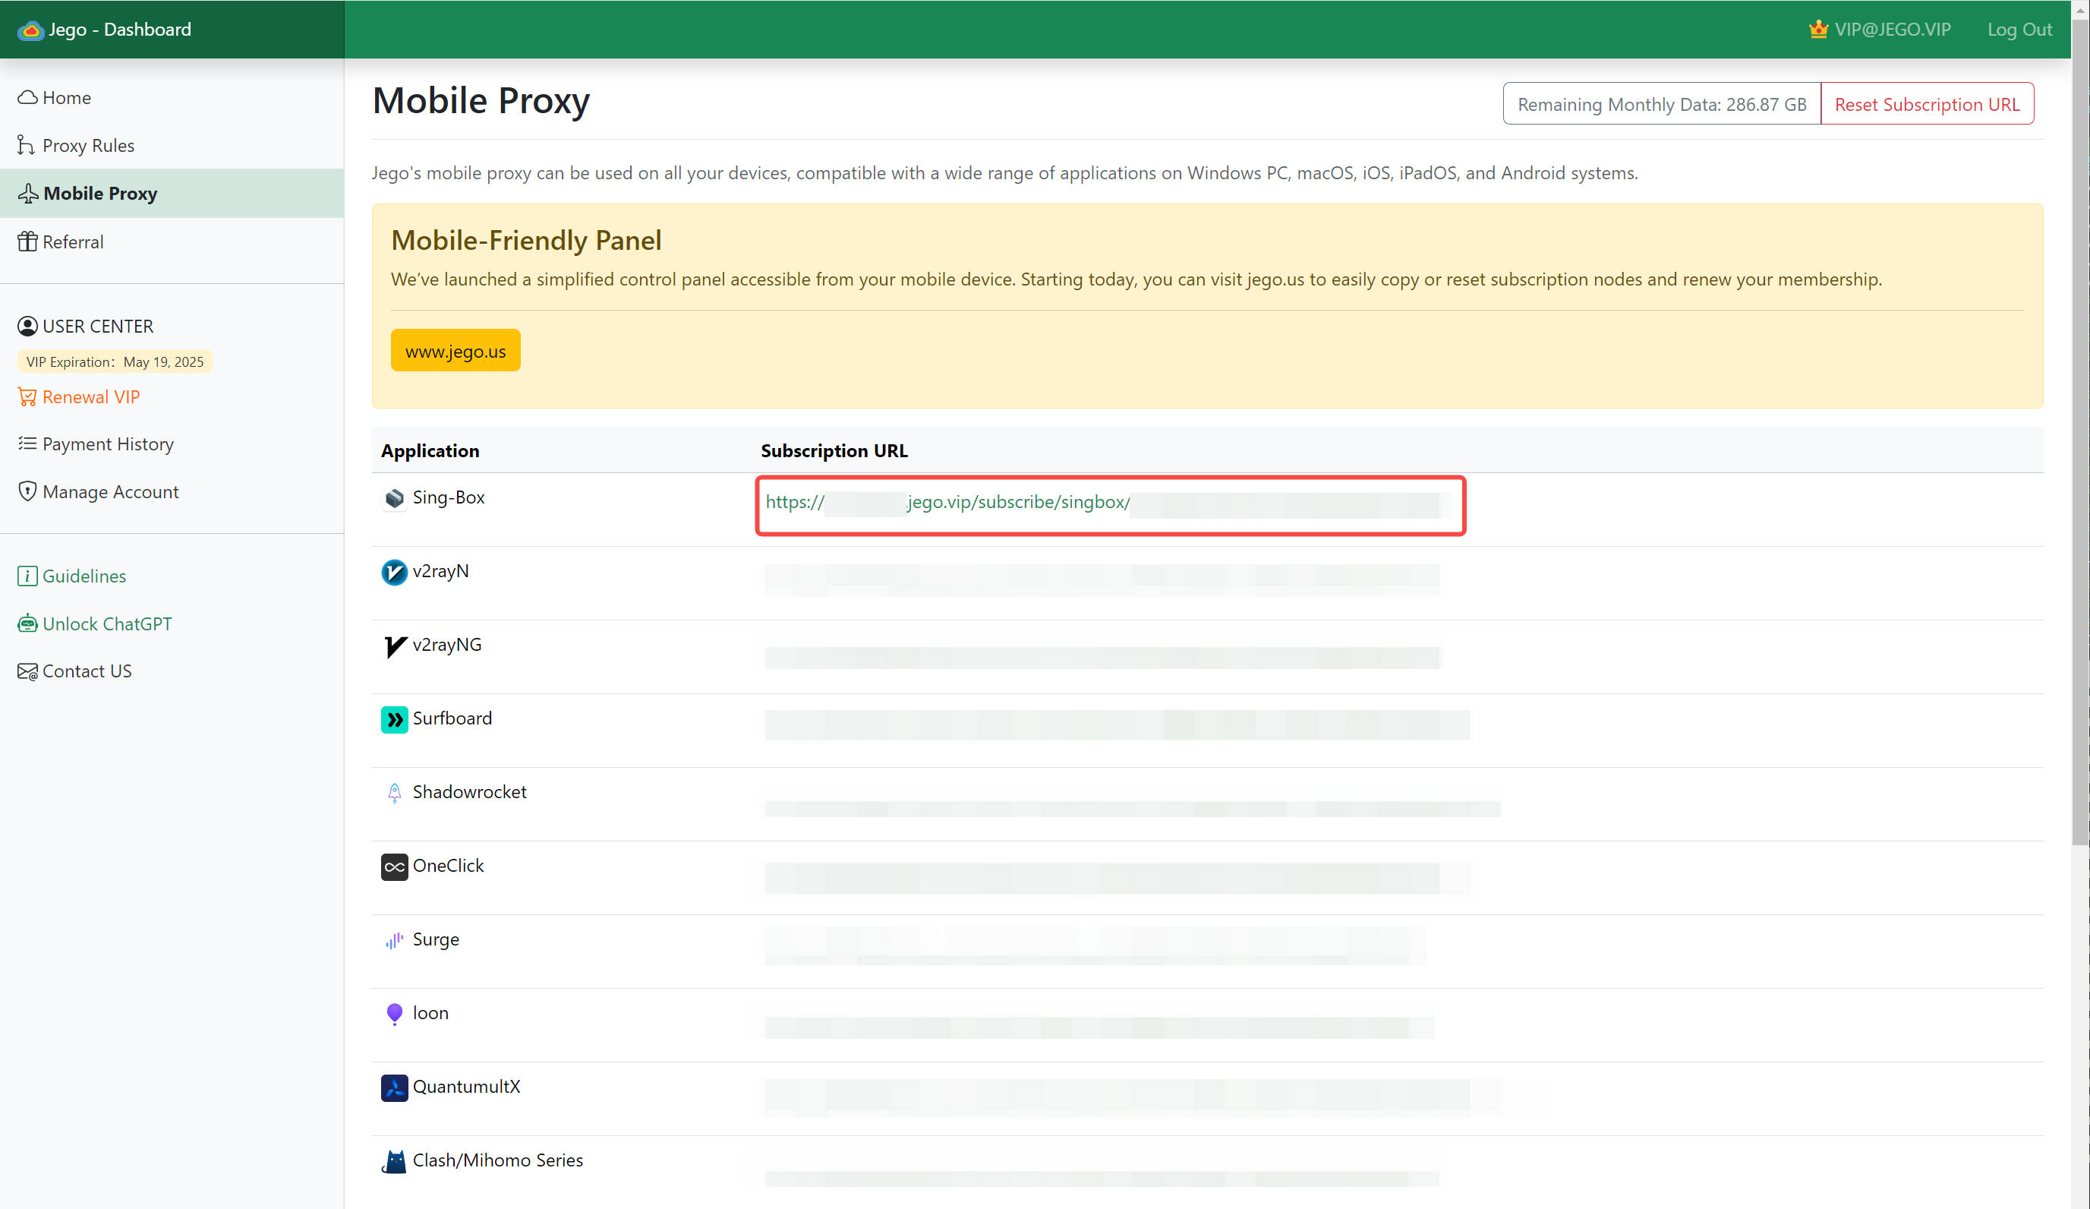Click the Renewal VIP shopping cart icon
2090x1209 pixels.
[27, 396]
